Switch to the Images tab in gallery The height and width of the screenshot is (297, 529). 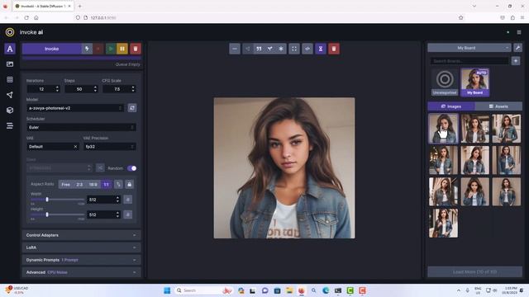click(451, 106)
